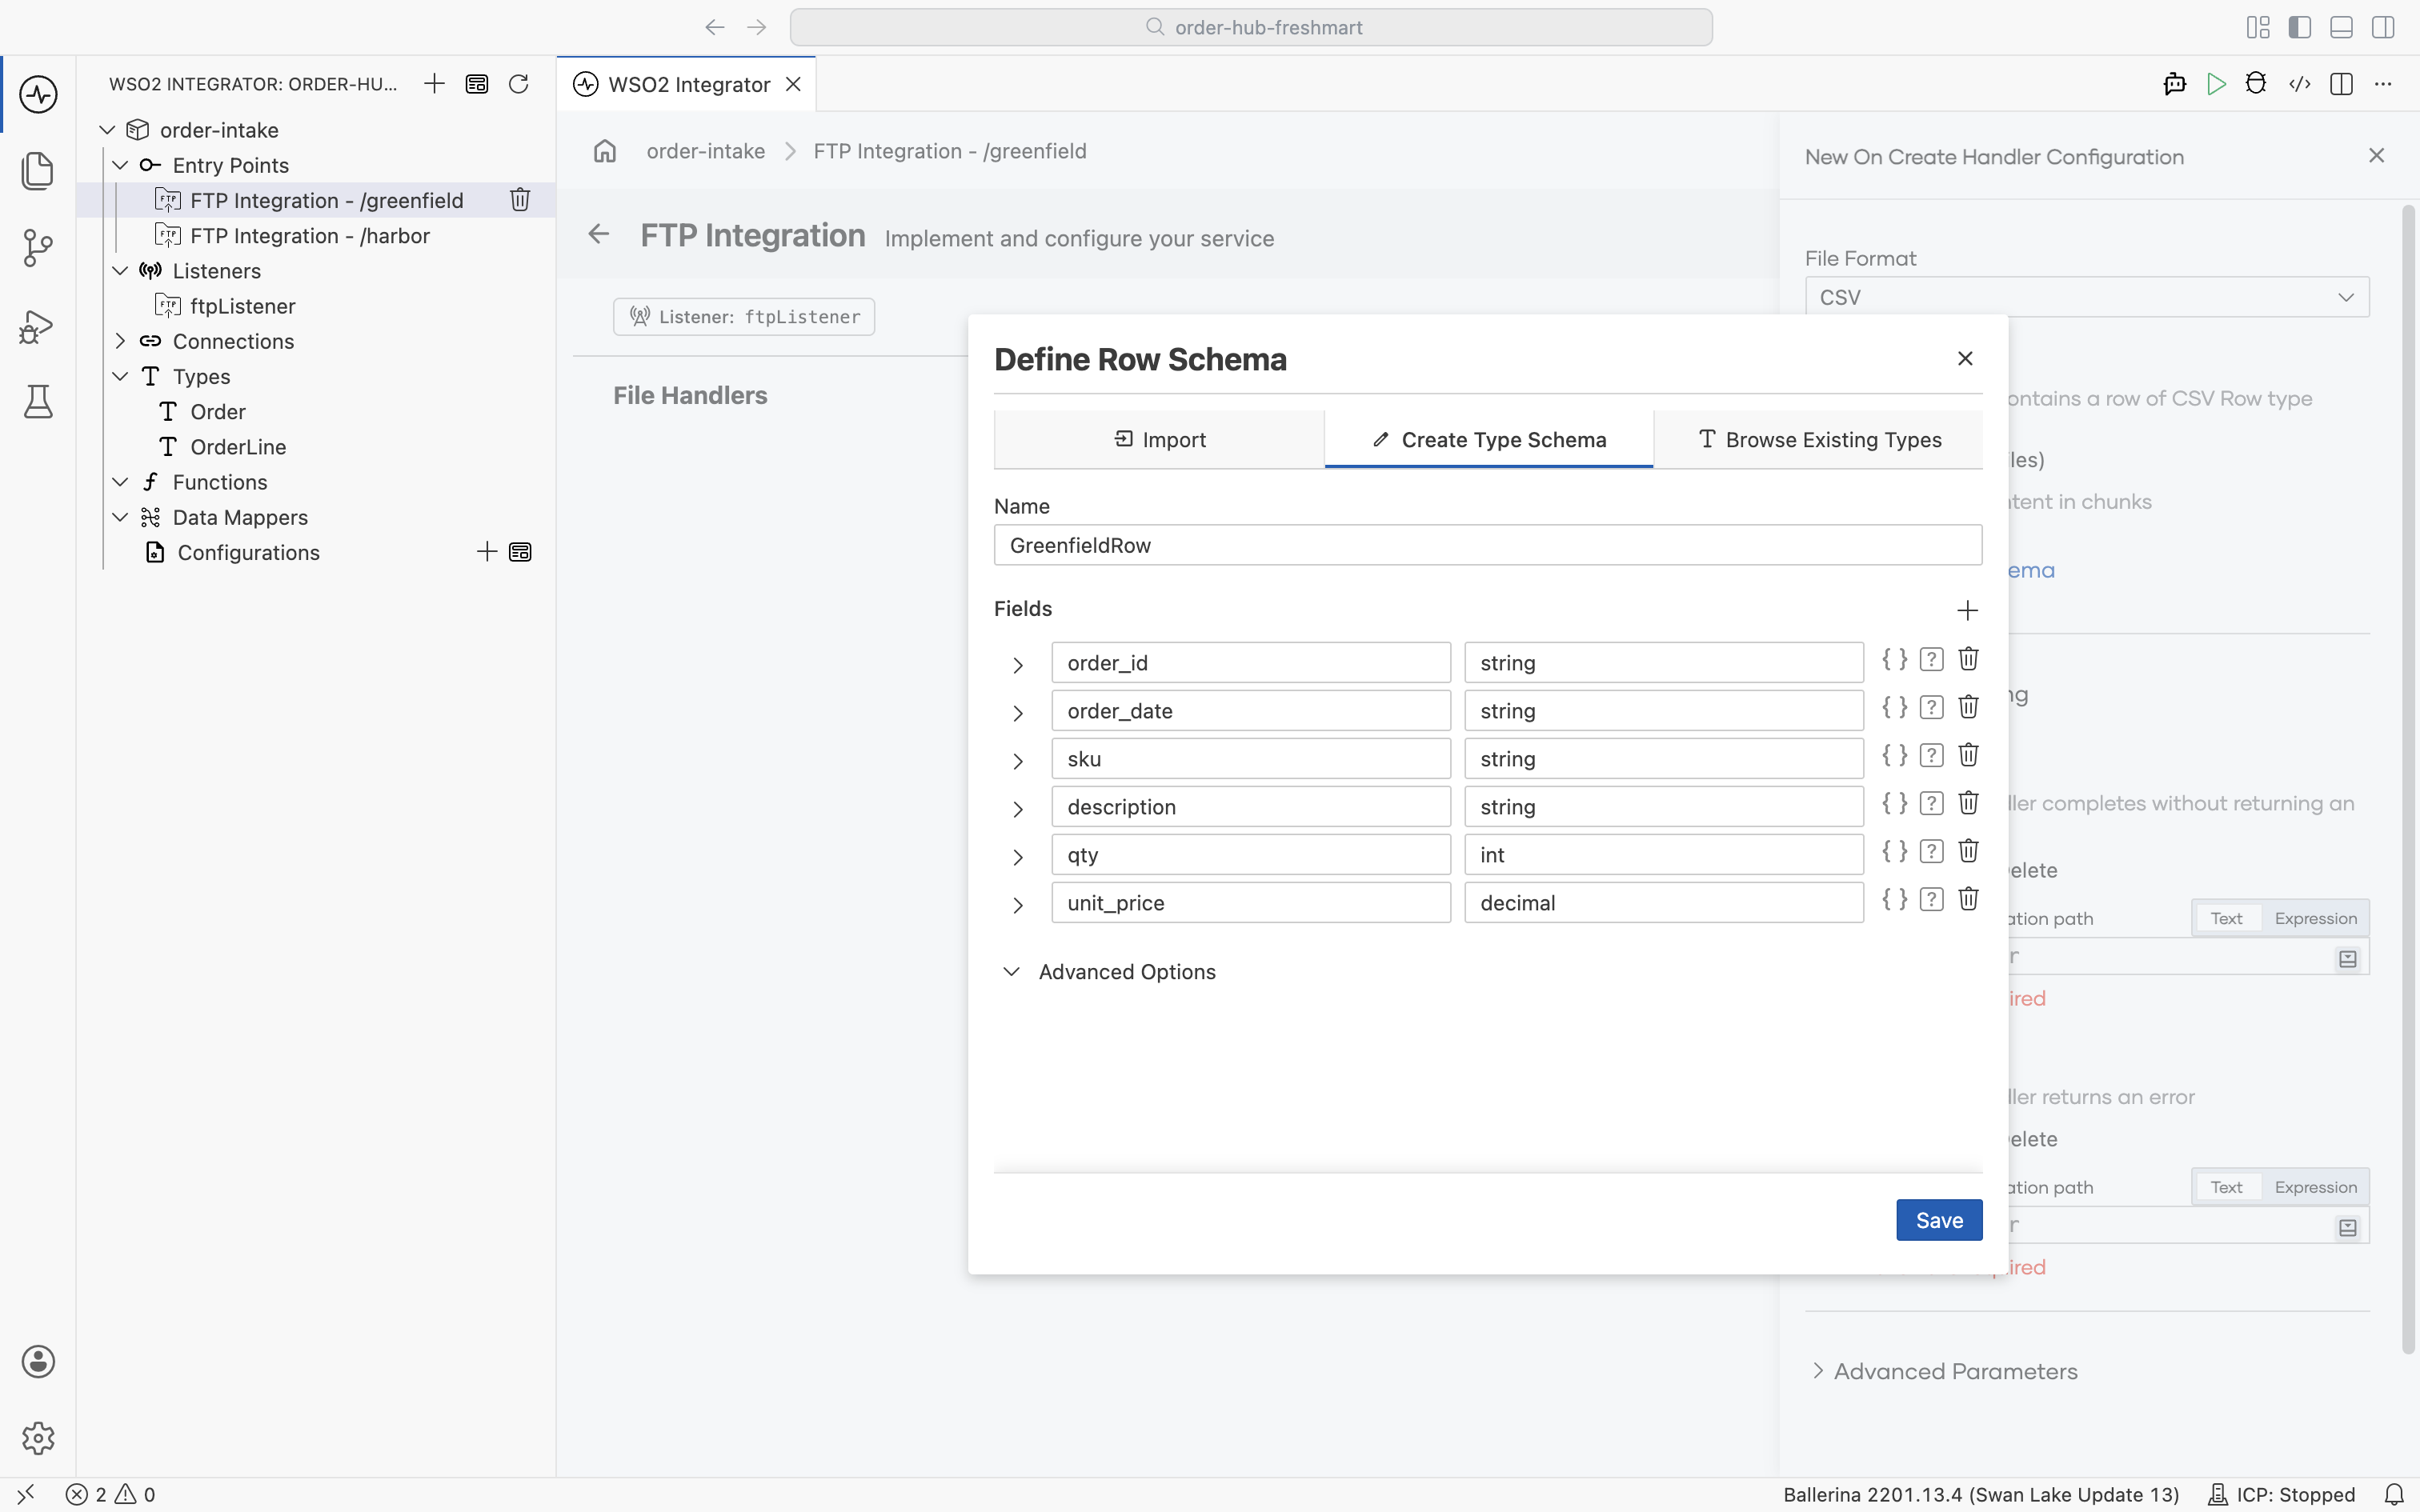Delete the unit_price field
Image resolution: width=2420 pixels, height=1512 pixels.
click(1968, 899)
